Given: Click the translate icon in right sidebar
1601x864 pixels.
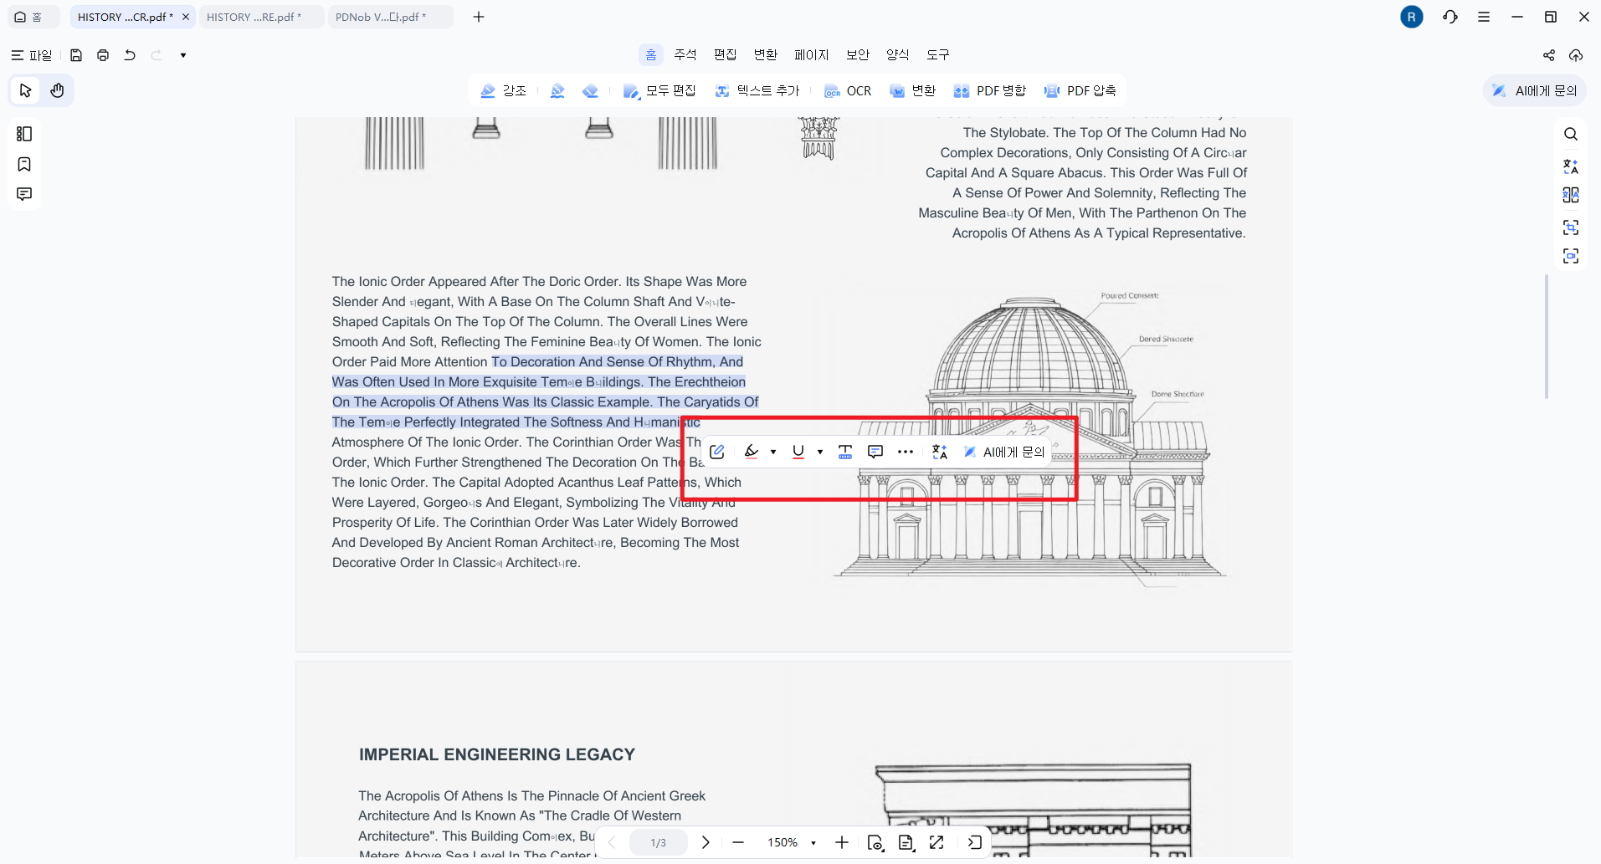Looking at the screenshot, I should [x=1571, y=166].
